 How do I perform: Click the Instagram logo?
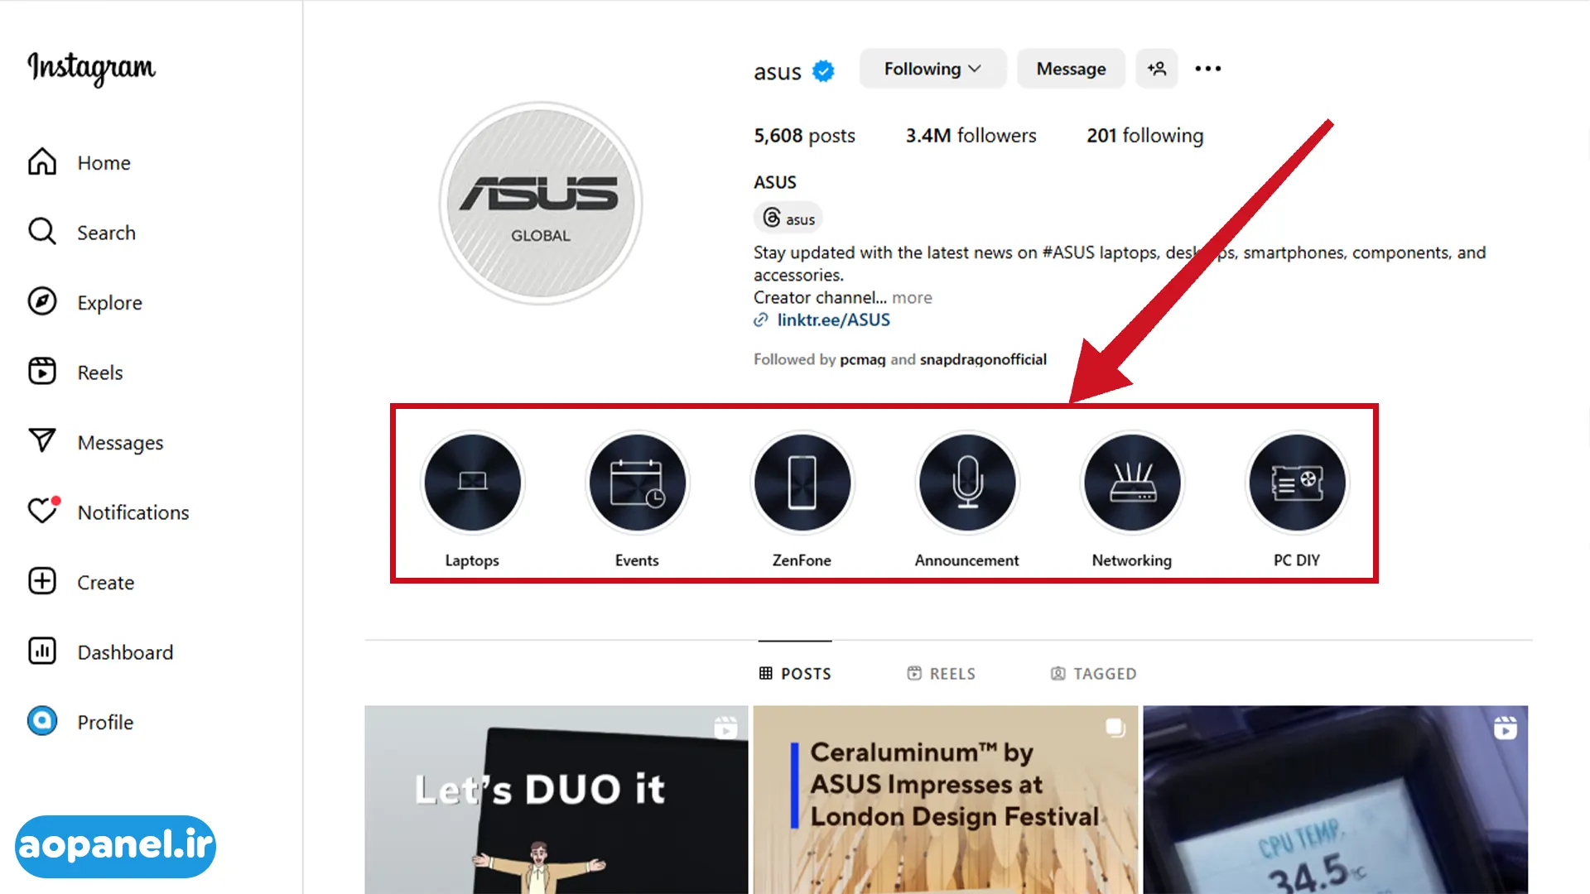click(x=91, y=68)
